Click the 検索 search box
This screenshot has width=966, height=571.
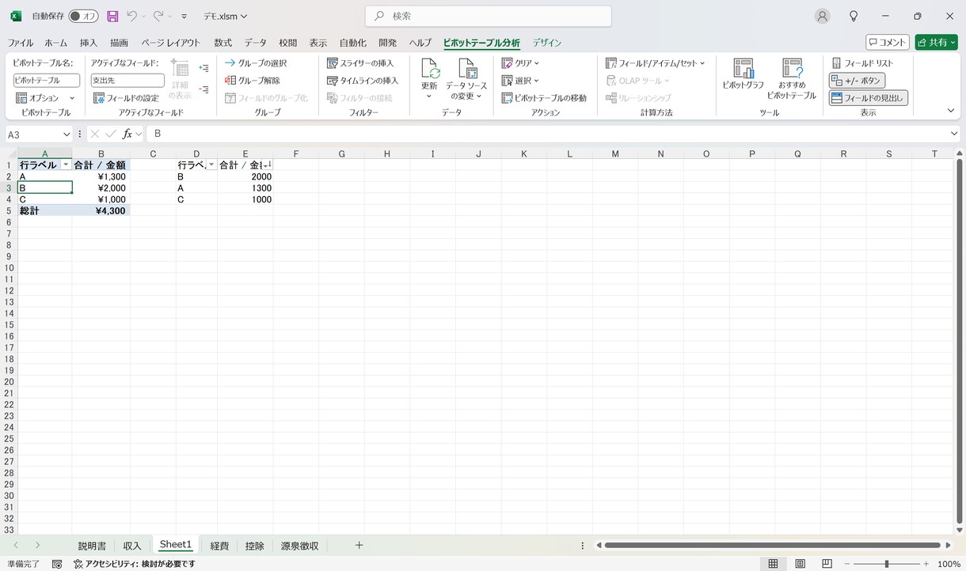coord(489,16)
